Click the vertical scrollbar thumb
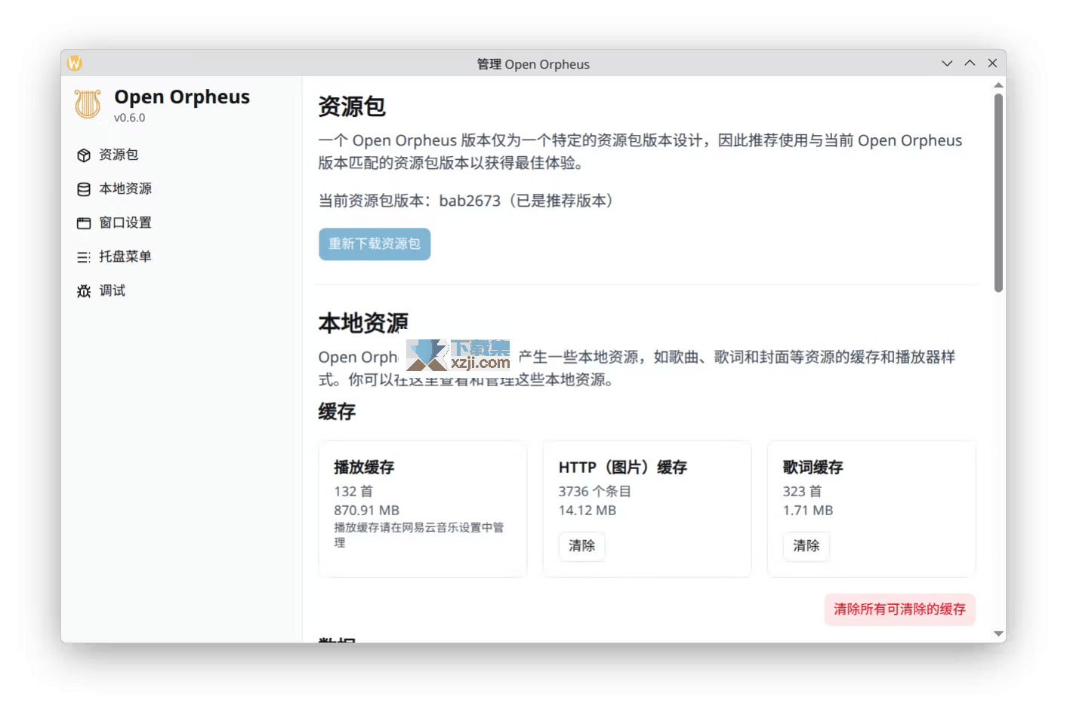1067x715 pixels. 998,192
